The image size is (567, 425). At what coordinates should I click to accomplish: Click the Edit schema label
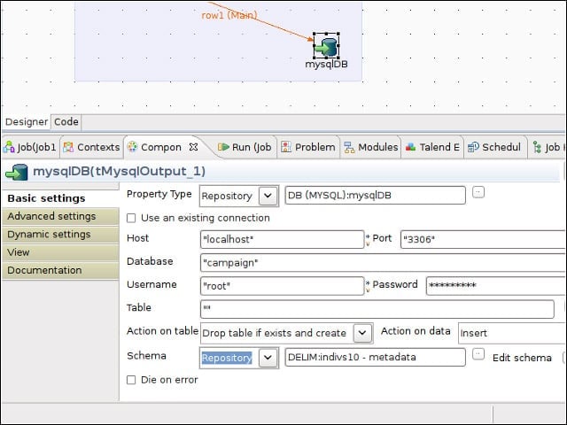[522, 358]
